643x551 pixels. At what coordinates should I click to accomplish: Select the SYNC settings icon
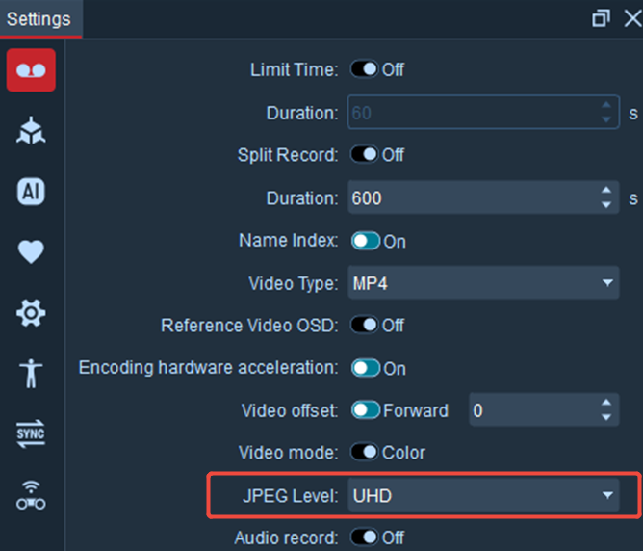pyautogui.click(x=31, y=433)
